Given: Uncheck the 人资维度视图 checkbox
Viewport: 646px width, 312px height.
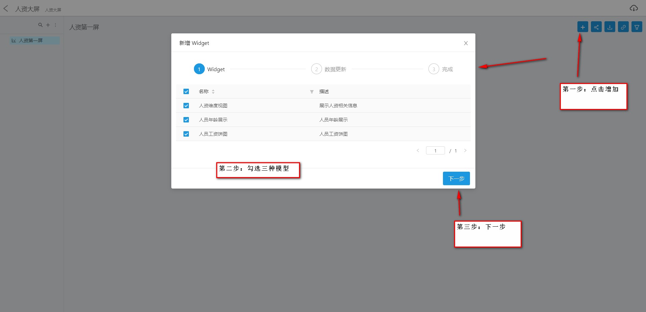Looking at the screenshot, I should point(186,106).
